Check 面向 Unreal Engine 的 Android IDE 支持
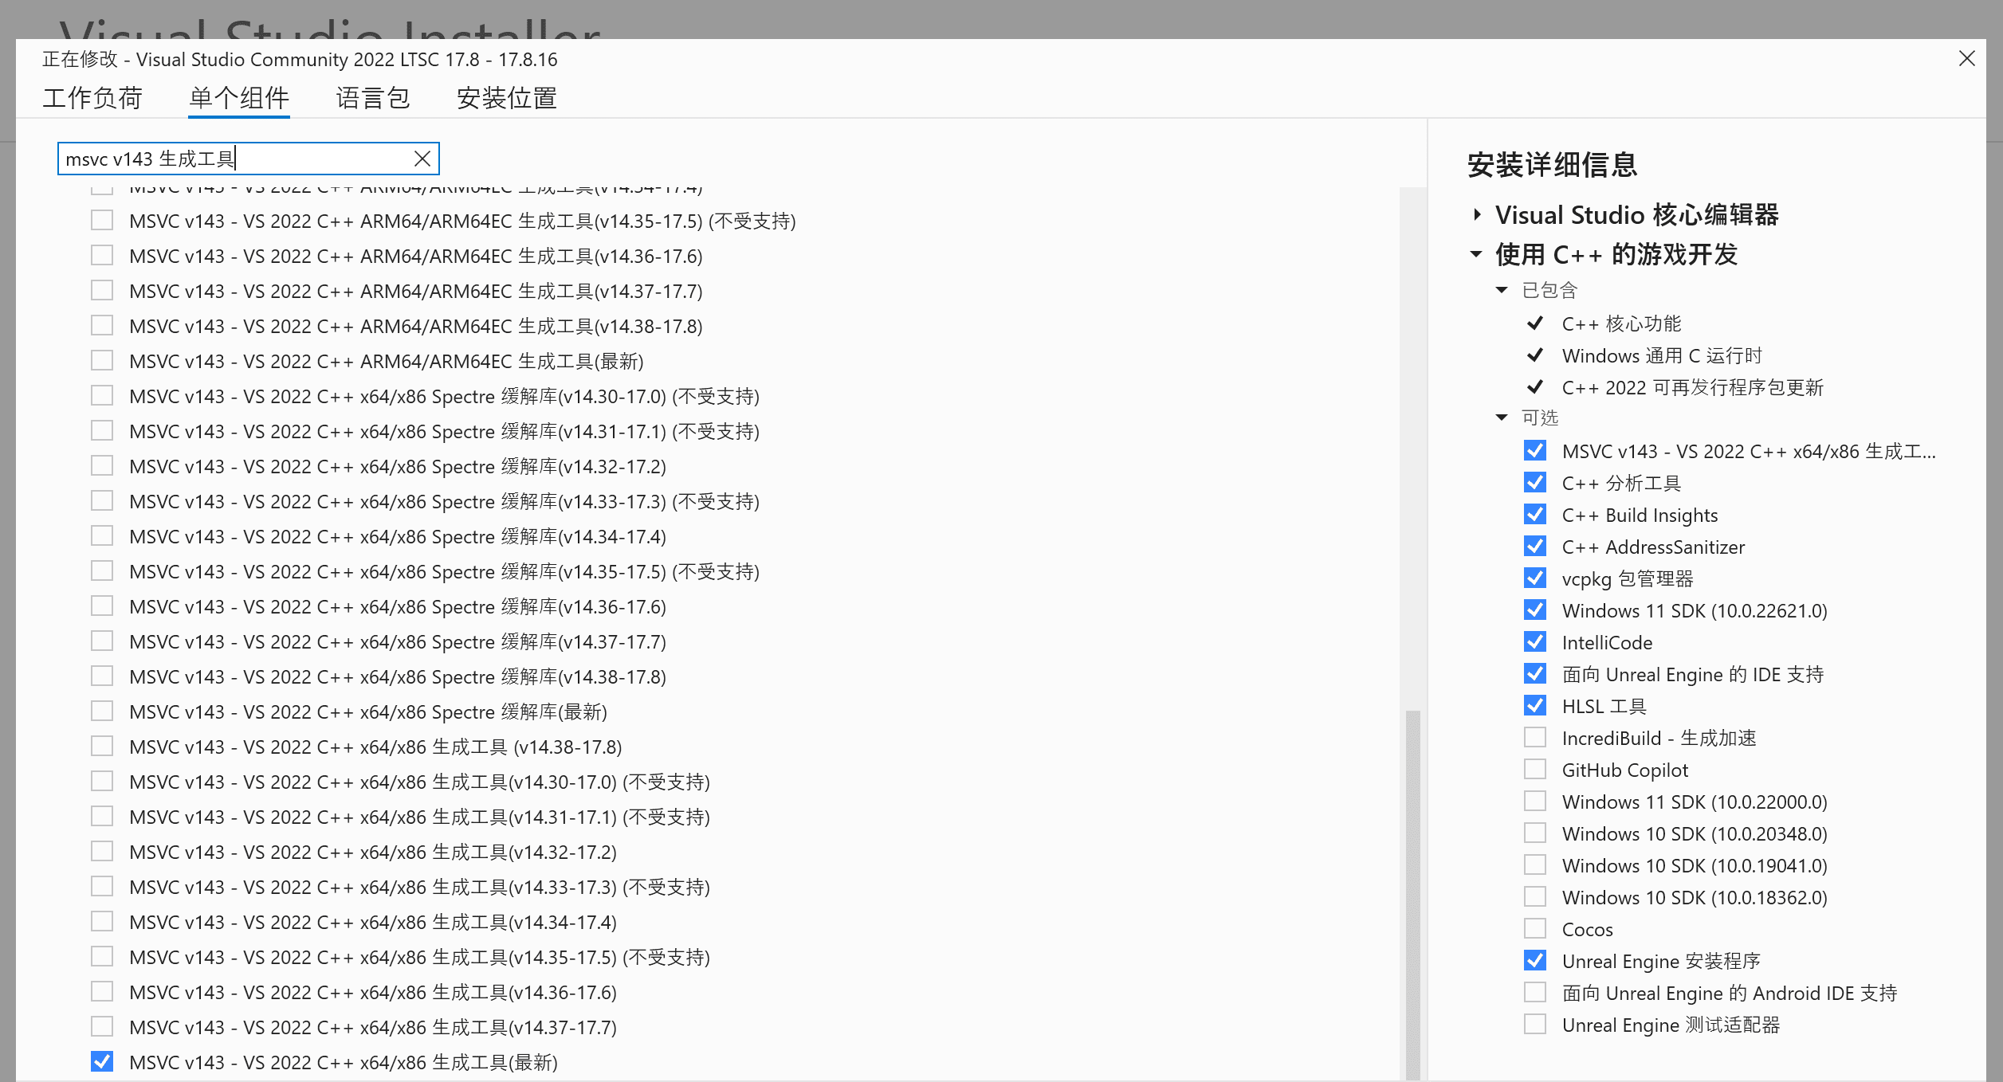 click(x=1534, y=992)
